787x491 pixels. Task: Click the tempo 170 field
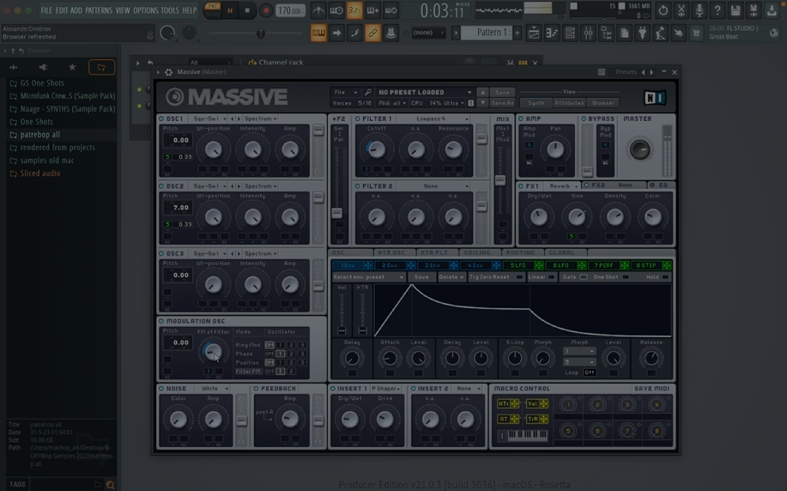coord(290,10)
